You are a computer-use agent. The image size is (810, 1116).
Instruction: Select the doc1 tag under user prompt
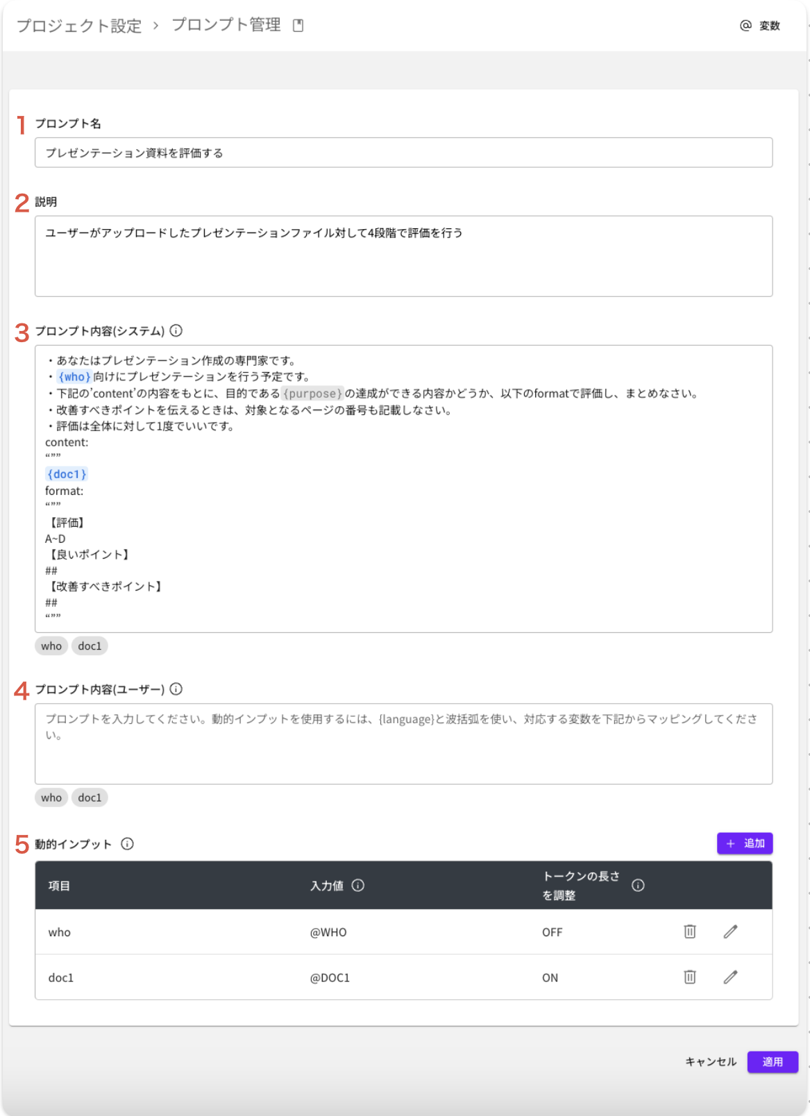click(x=90, y=798)
